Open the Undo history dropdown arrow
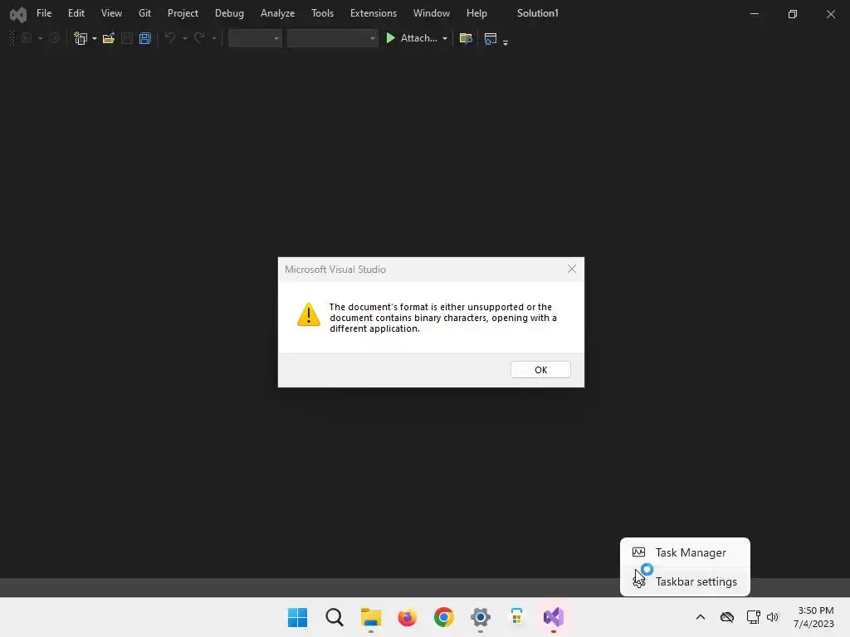The height and width of the screenshot is (637, 850). tap(185, 38)
